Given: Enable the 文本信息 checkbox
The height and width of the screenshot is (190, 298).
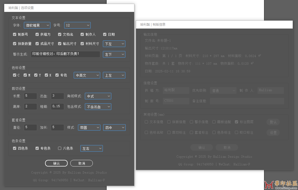Looking at the screenshot, I should coord(146,122).
